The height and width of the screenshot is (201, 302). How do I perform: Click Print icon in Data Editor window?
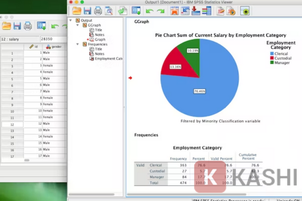click(x=28, y=26)
